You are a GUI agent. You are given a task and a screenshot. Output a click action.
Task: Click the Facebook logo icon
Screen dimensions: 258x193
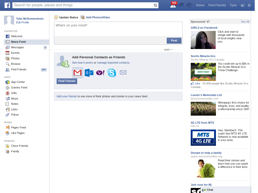point(7,5)
